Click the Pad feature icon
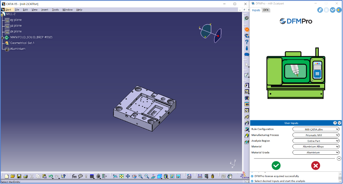 click(x=247, y=85)
